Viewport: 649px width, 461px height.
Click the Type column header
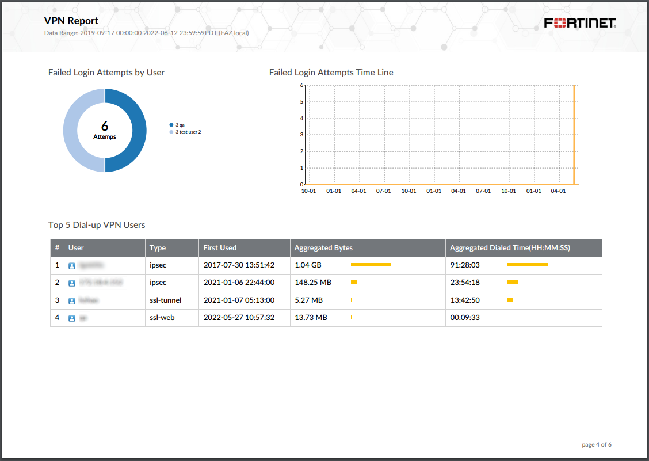pos(172,247)
